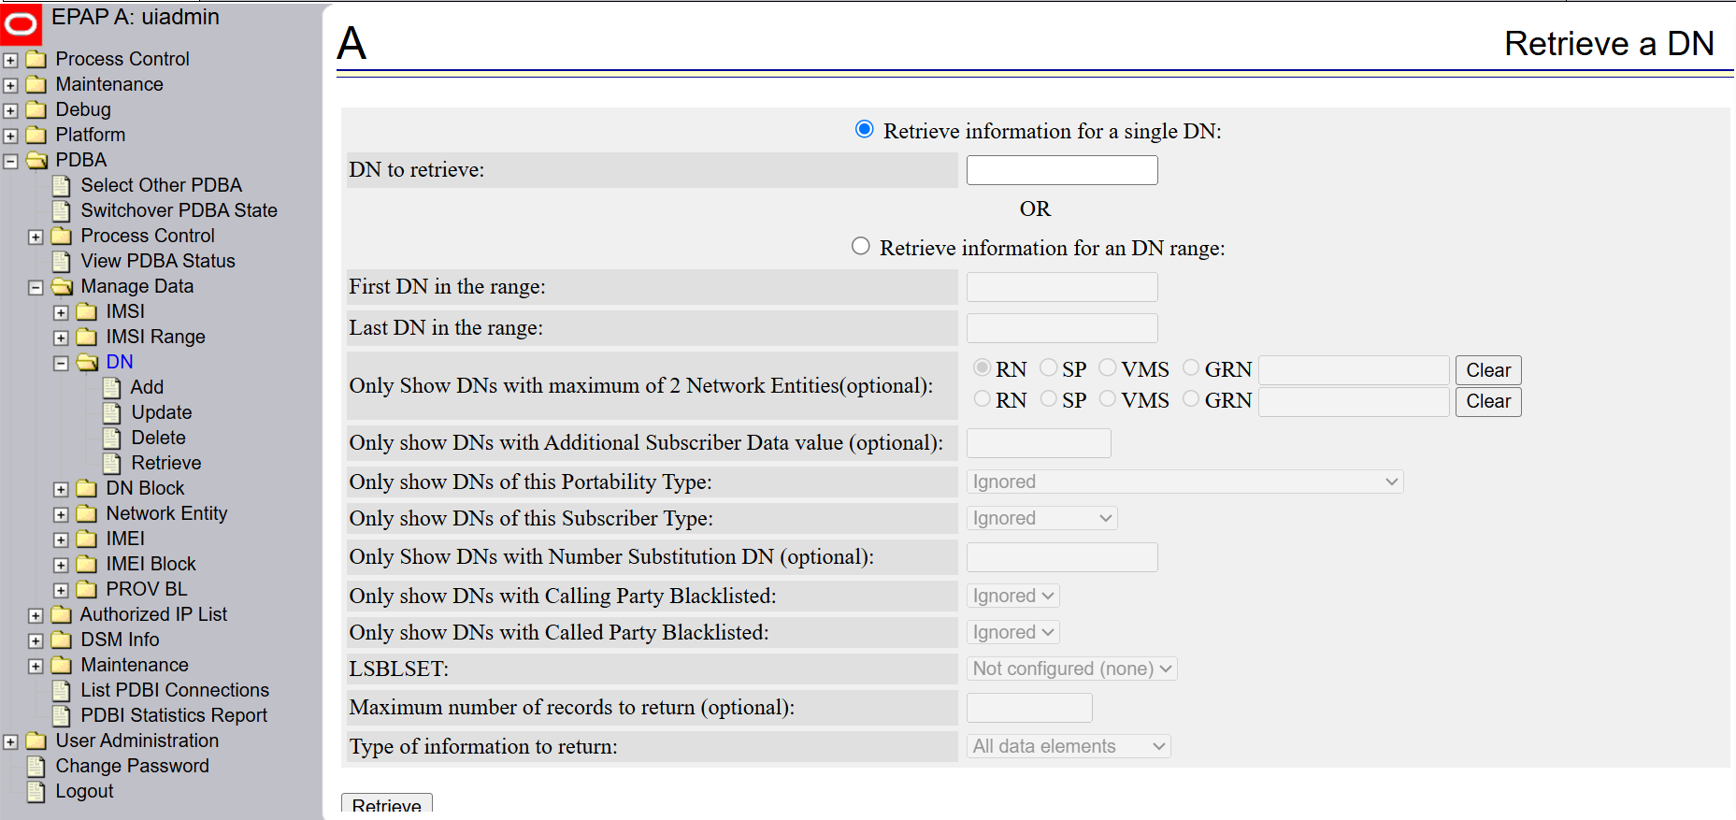Select the DN range retrieval radio button

point(861,246)
